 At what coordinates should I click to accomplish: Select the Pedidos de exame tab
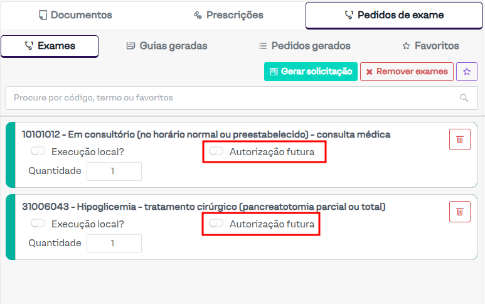(394, 15)
